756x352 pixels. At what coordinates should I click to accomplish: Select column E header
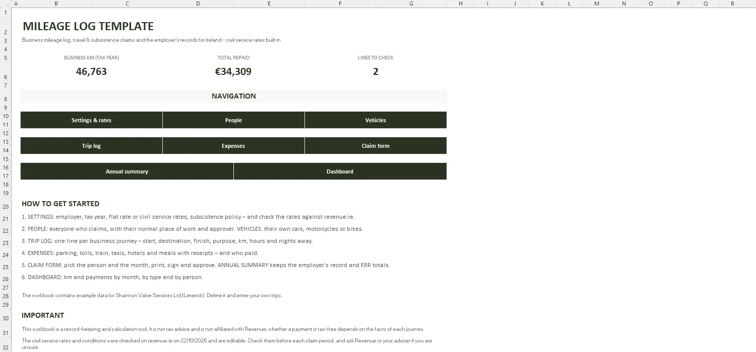pos(269,4)
